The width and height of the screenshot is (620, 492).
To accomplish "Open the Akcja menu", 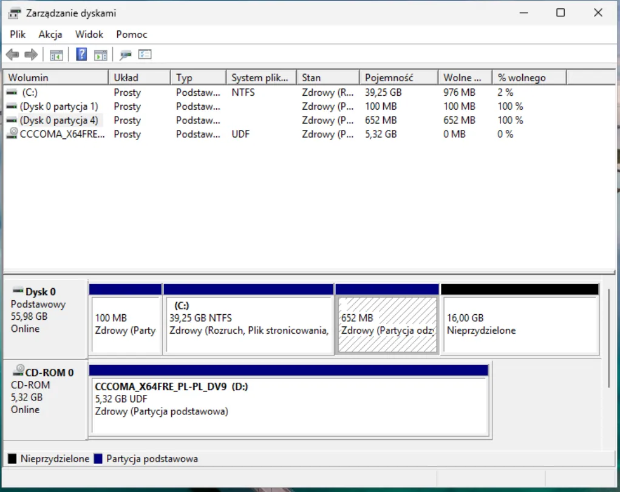I will 50,35.
